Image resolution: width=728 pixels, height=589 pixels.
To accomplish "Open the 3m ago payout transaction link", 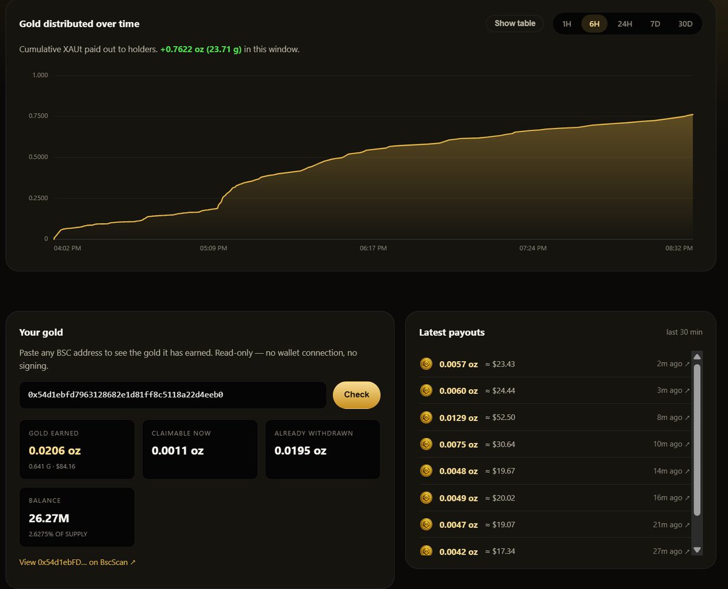I will (673, 391).
